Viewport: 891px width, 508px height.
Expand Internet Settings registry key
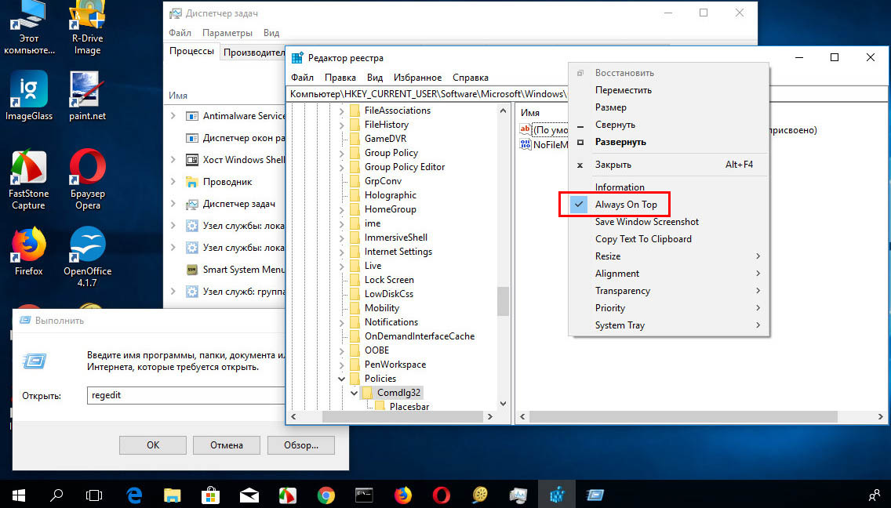click(341, 252)
